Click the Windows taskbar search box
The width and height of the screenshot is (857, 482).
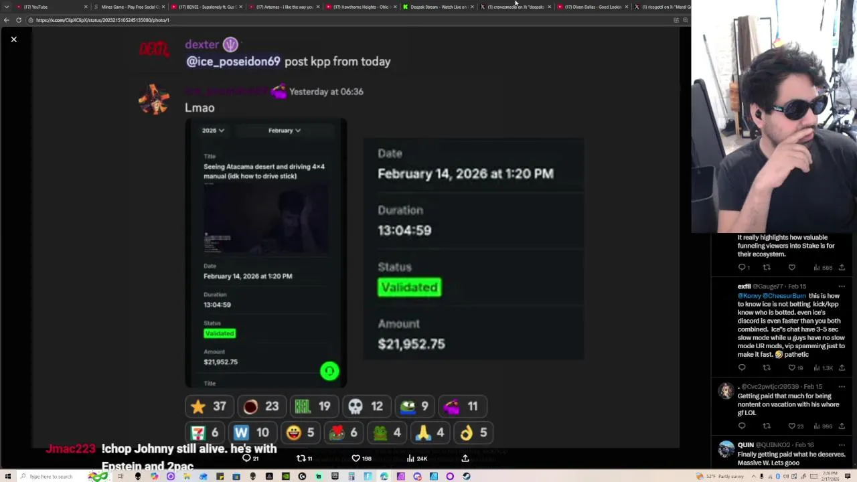pos(50,477)
